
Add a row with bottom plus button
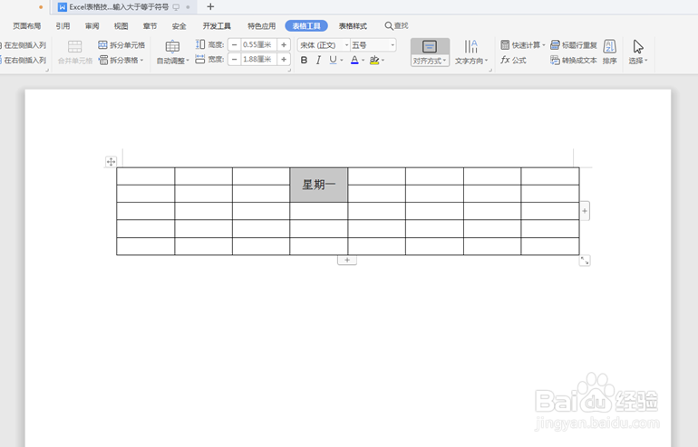click(x=347, y=260)
